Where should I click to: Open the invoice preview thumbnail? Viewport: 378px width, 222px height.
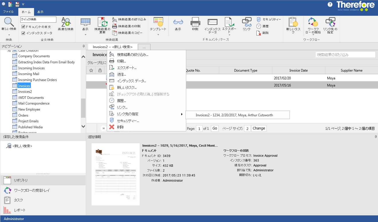coord(116,174)
